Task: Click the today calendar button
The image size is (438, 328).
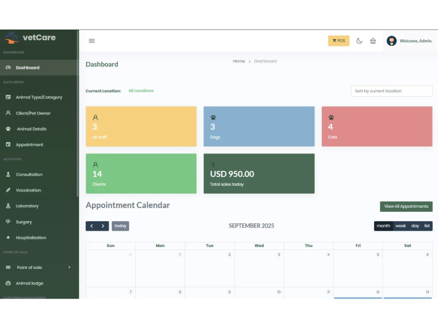Action: click(120, 226)
